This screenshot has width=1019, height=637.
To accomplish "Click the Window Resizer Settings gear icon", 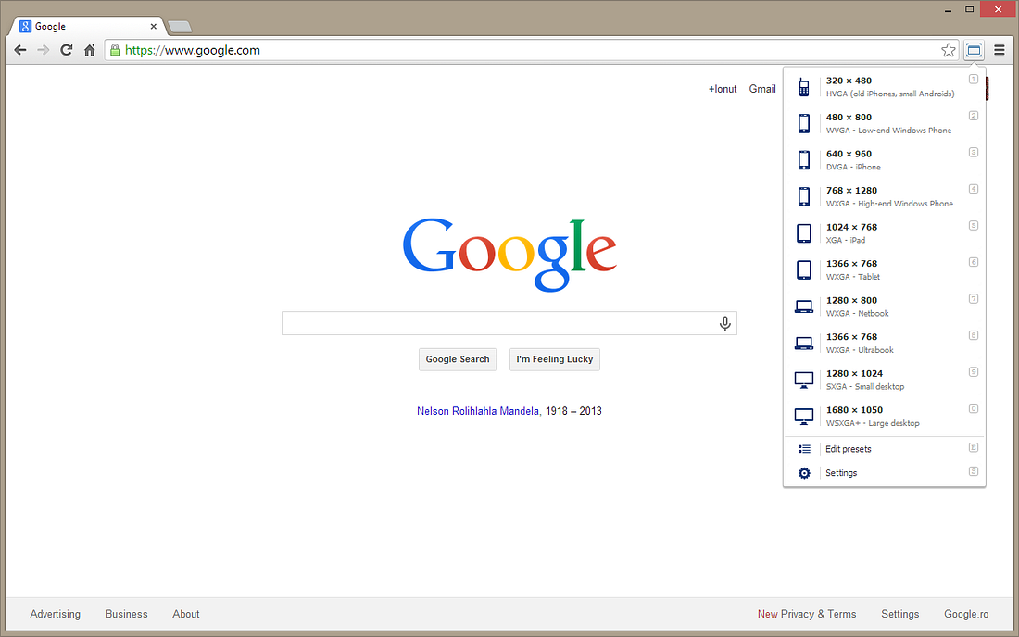I will pyautogui.click(x=803, y=472).
